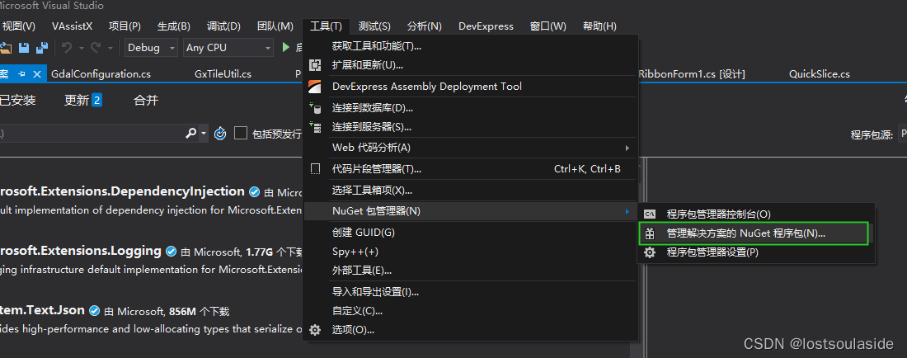This screenshot has height=358, width=907.
Task: Click the Connect to Database icon
Action: coord(315,107)
